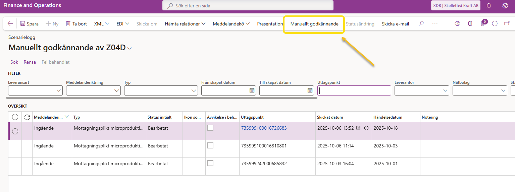Open the attachments icon with badge
Screen dimensions: 515x192
(483, 23)
